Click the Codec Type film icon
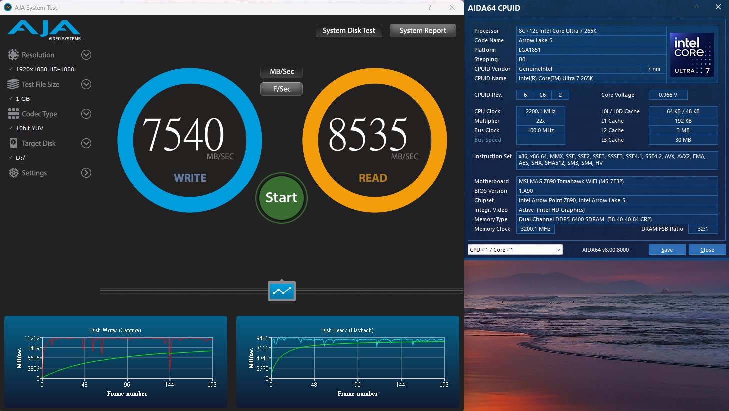 13,114
